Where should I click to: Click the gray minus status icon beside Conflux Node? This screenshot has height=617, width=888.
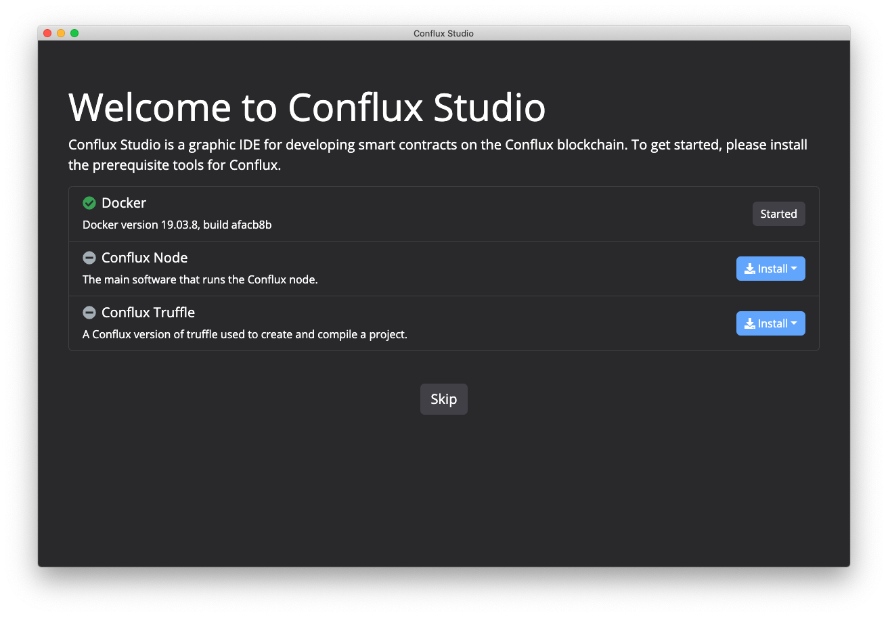[89, 258]
